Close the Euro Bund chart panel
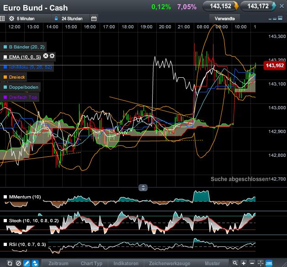287x267 pixels. coord(282,6)
